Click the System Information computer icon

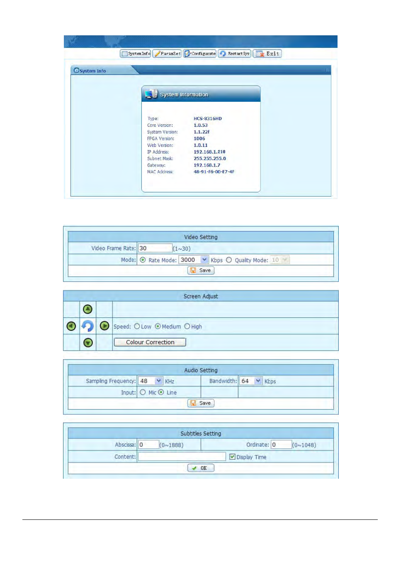151,94
